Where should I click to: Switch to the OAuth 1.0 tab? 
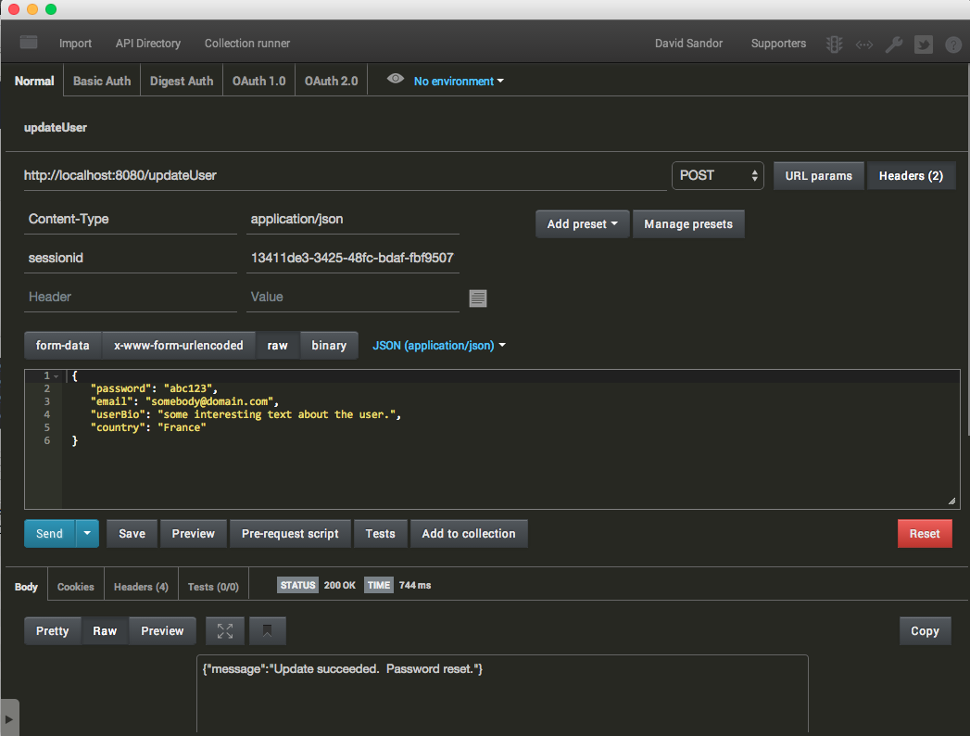tap(258, 81)
